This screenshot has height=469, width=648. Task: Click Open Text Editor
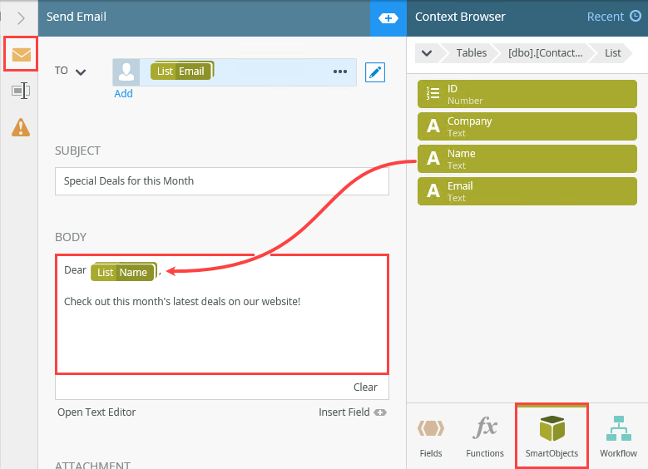96,412
